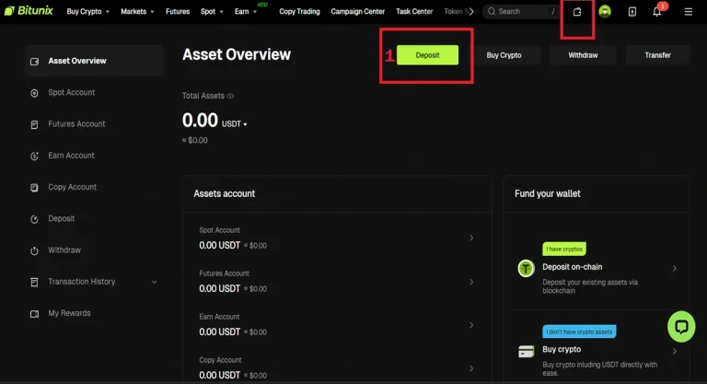Viewport: 707px width, 384px height.
Task: Click the Futures Account sidebar icon
Action: [34, 124]
